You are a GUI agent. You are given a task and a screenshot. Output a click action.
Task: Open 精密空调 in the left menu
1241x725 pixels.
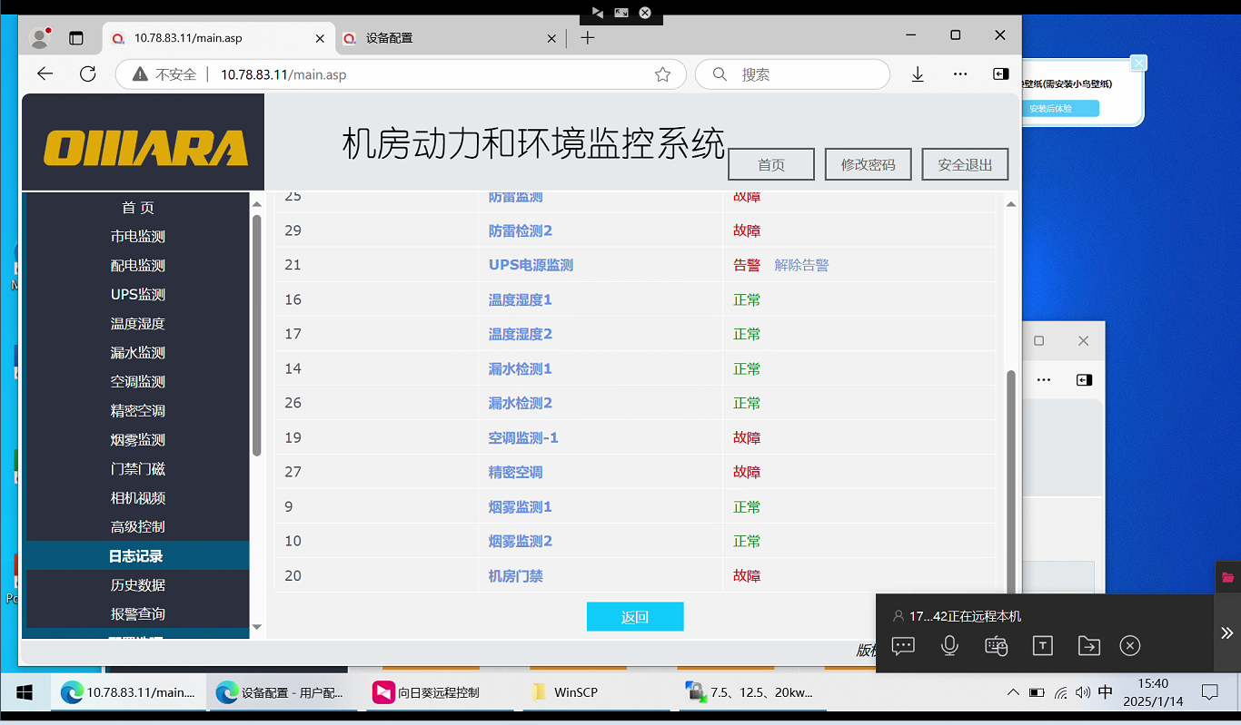138,411
